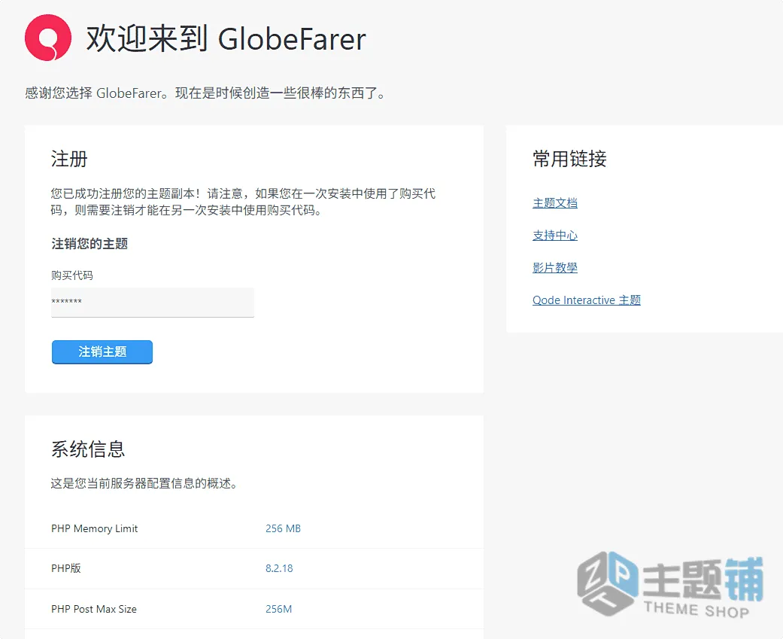Click the 常用链接 heading
The height and width of the screenshot is (639, 783).
tap(569, 159)
